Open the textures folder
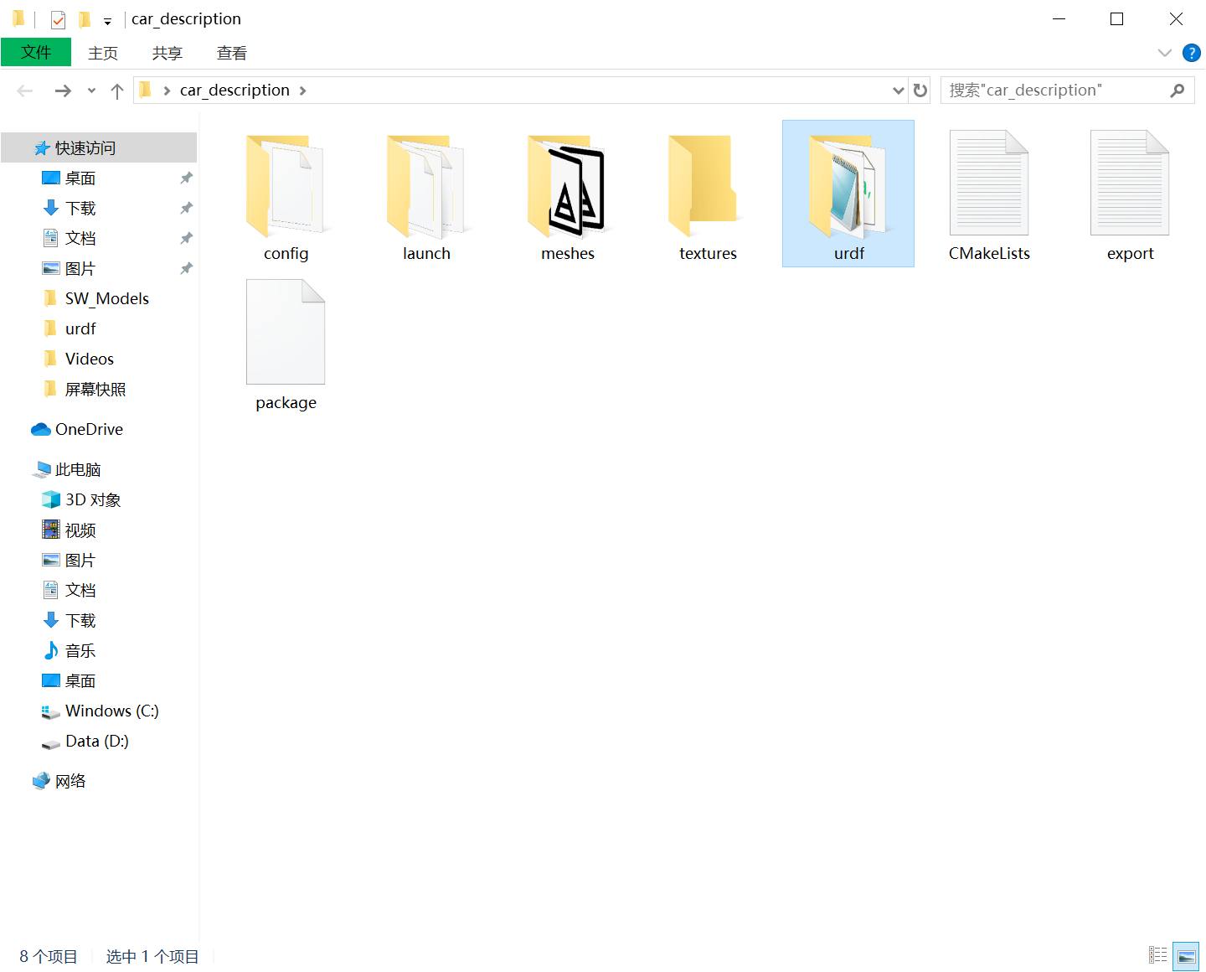1206x972 pixels. (x=708, y=194)
